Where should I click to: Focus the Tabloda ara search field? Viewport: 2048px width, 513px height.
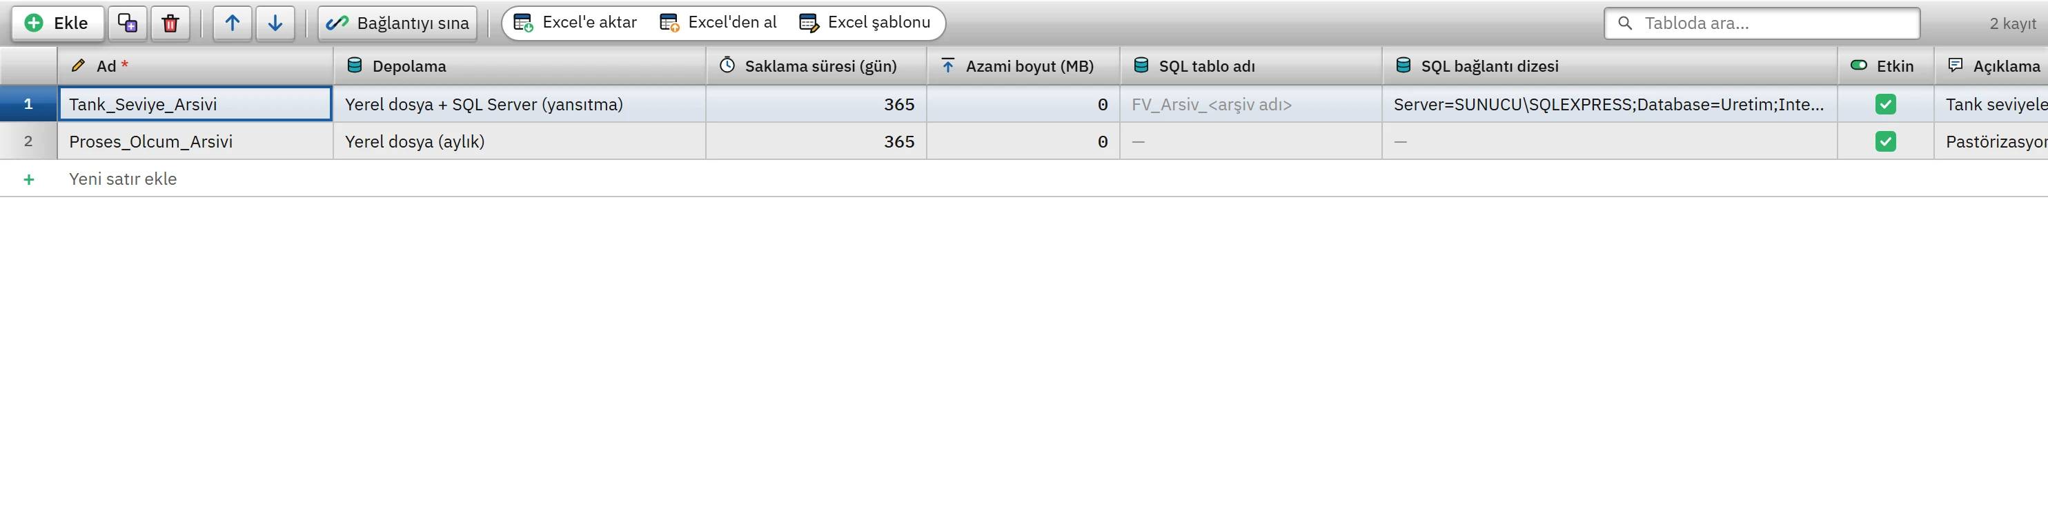point(1762,23)
